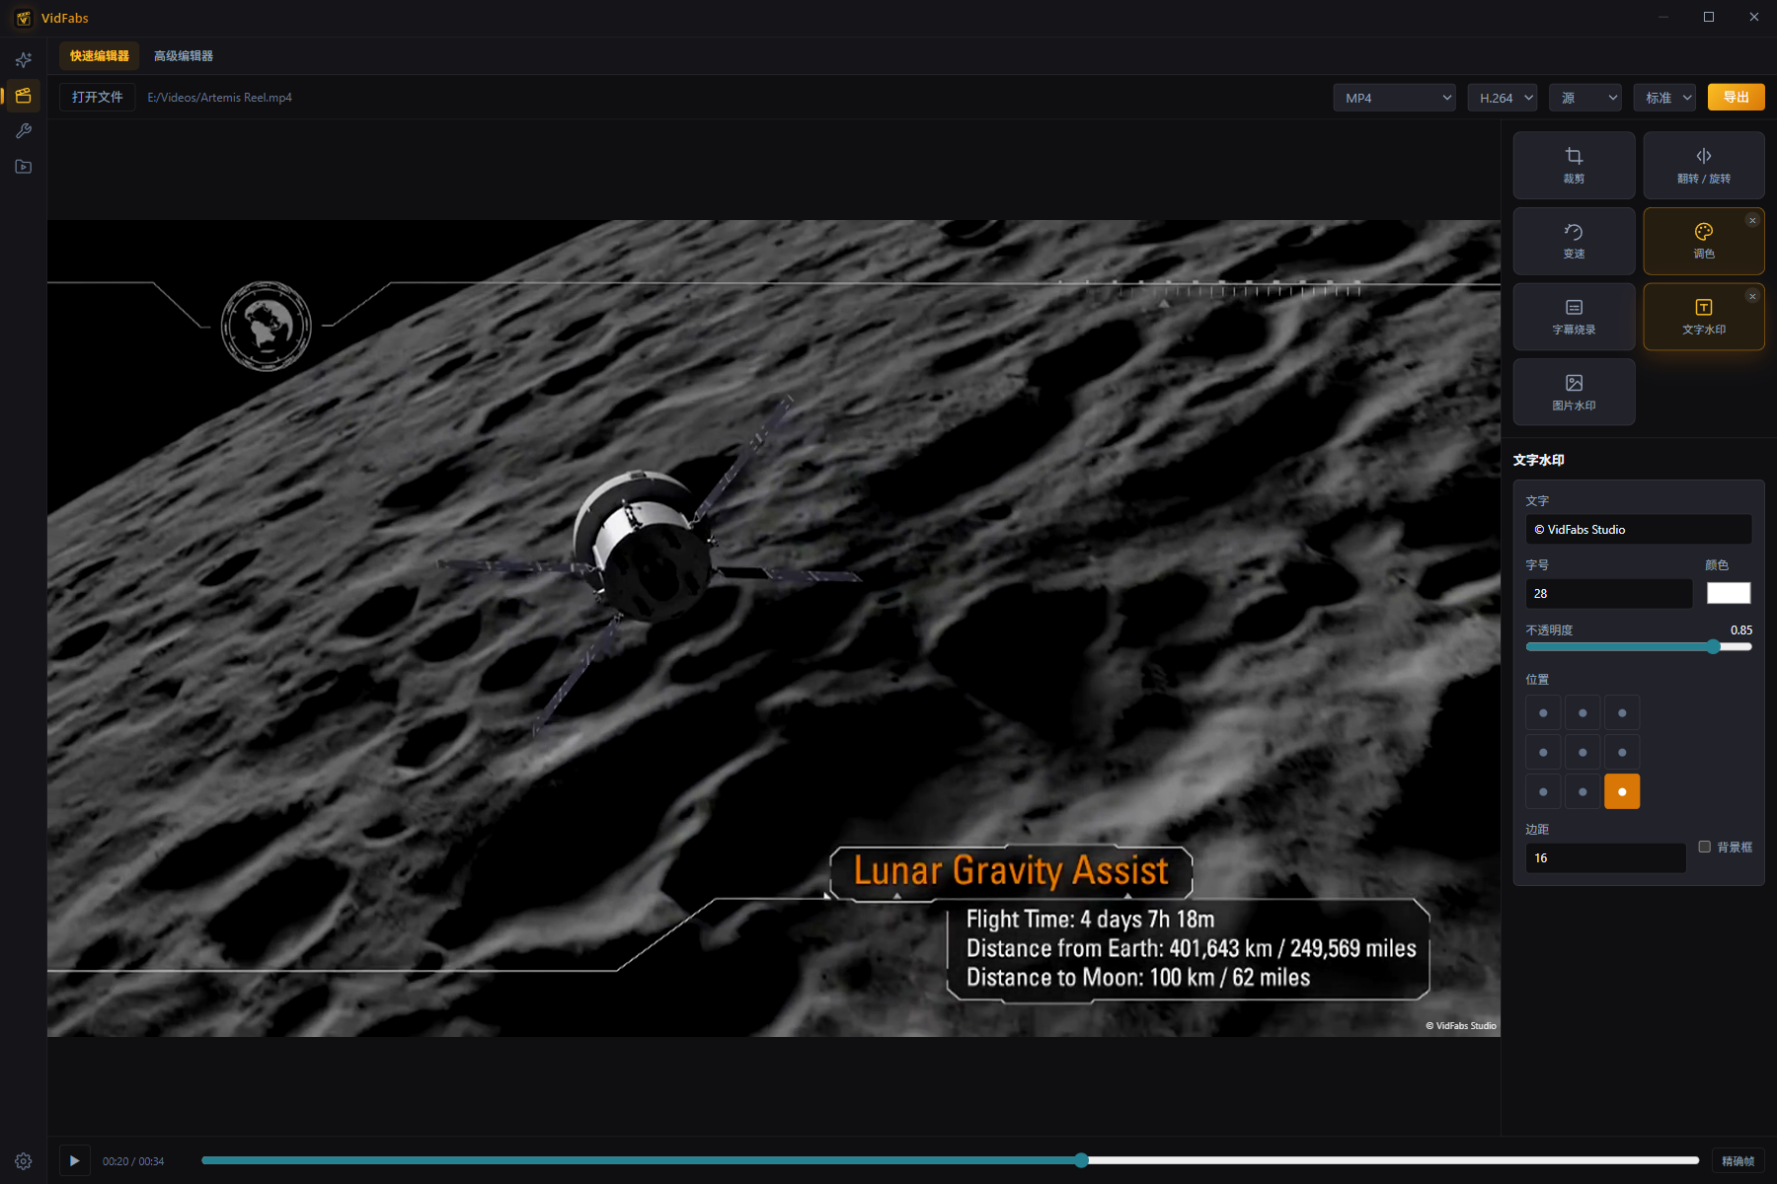Switch to the 快速编辑器 tab
This screenshot has width=1777, height=1184.
100,56
